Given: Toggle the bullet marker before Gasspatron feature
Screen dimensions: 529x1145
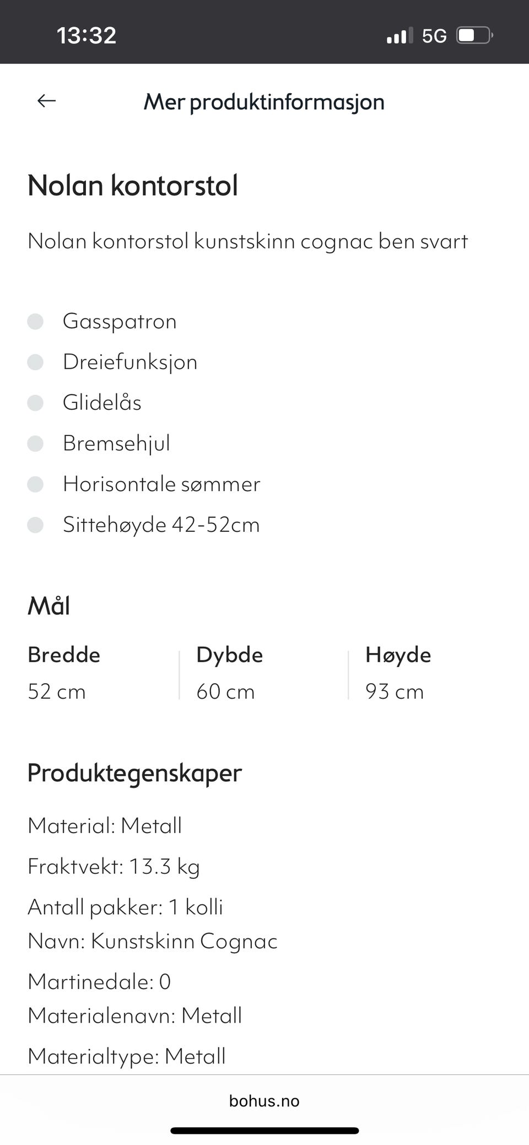Looking at the screenshot, I should pyautogui.click(x=36, y=321).
